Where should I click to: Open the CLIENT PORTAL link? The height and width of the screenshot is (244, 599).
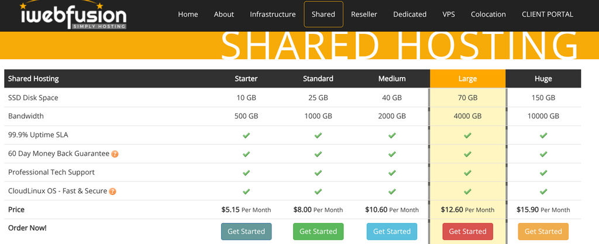coord(548,14)
